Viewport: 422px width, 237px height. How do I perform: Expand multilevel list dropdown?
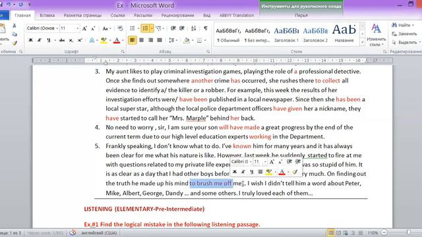coord(164,28)
